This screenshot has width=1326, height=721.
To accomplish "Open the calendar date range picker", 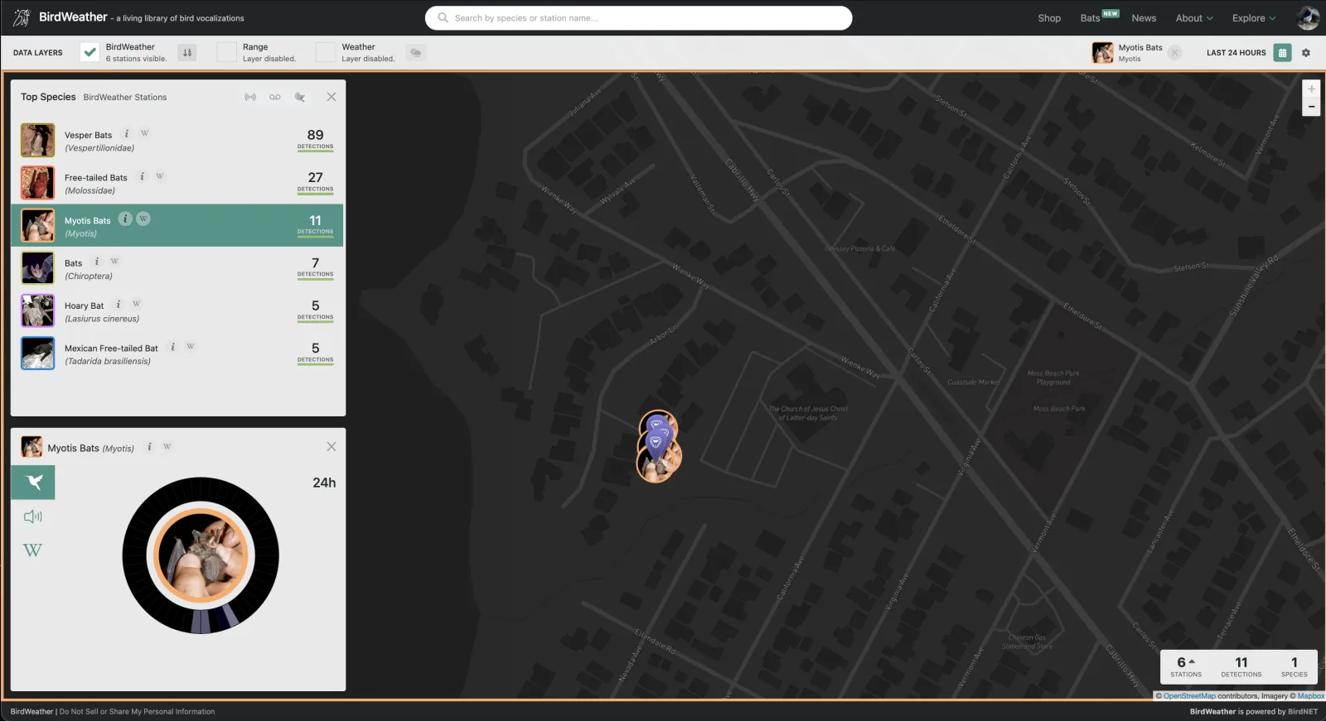I will point(1282,53).
